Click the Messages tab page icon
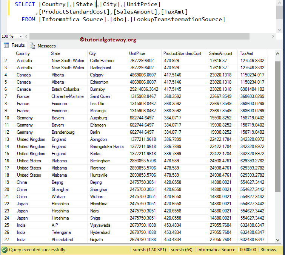The height and width of the screenshot is (255, 285). click(x=32, y=46)
